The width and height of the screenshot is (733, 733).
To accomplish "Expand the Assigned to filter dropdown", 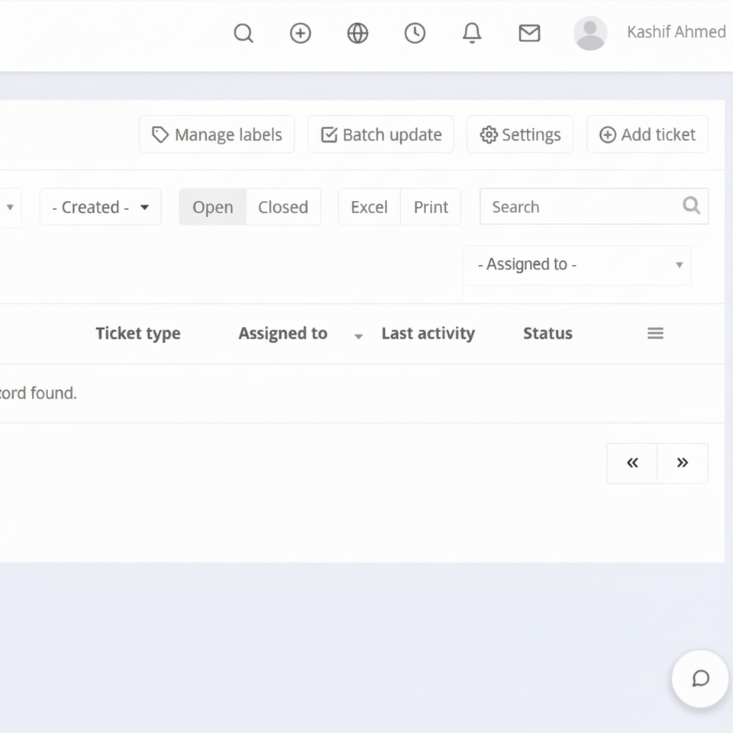I will pyautogui.click(x=577, y=265).
